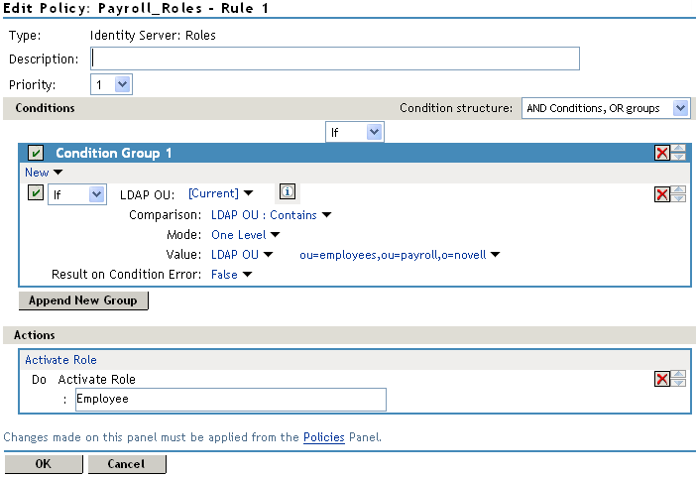This screenshot has width=696, height=477.
Task: Toggle the LDAP OU condition checkbox
Action: (36, 194)
